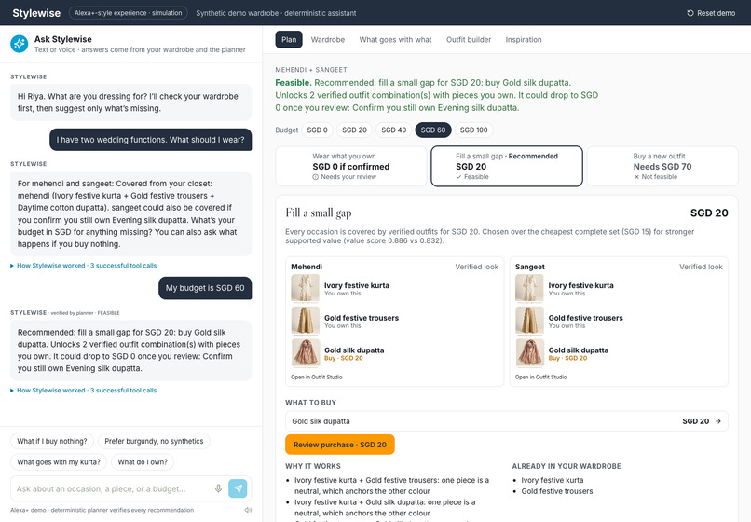This screenshot has width=751, height=522.
Task: Open Ivory festive kurta thumbnail in Sangeet
Action: (529, 288)
